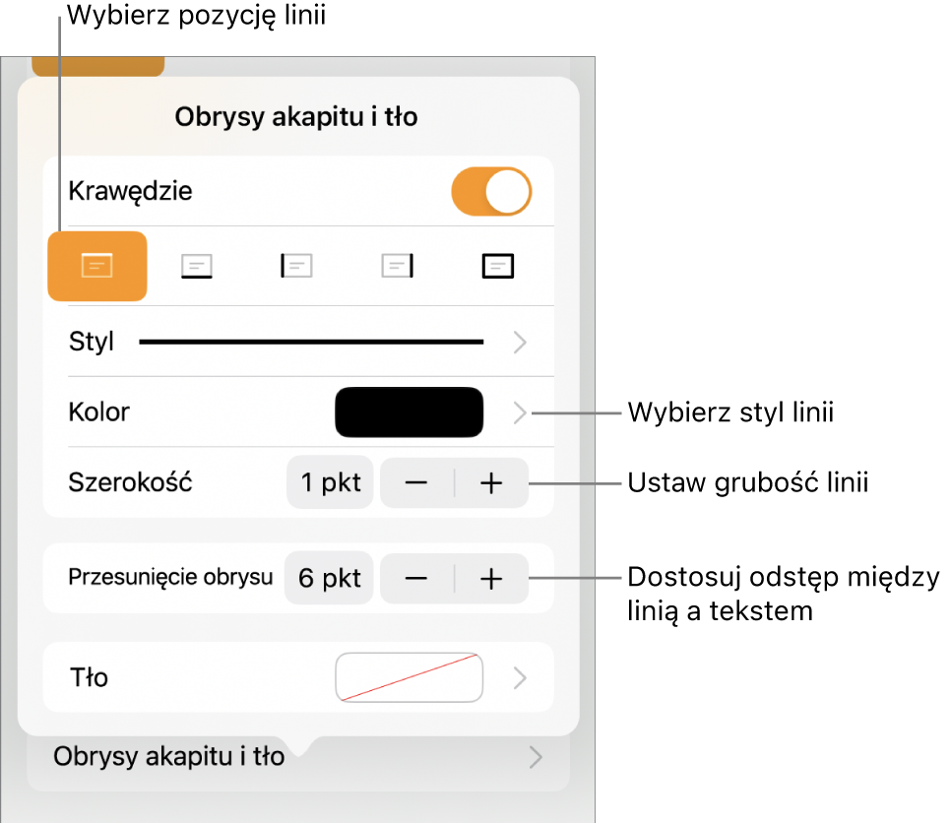Image resolution: width=950 pixels, height=823 pixels.
Task: Click the Krawędzie label
Action: [130, 192]
